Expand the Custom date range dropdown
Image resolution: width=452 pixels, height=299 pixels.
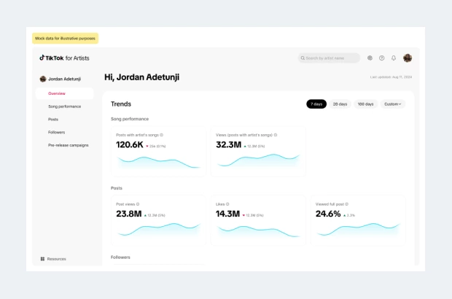(393, 104)
